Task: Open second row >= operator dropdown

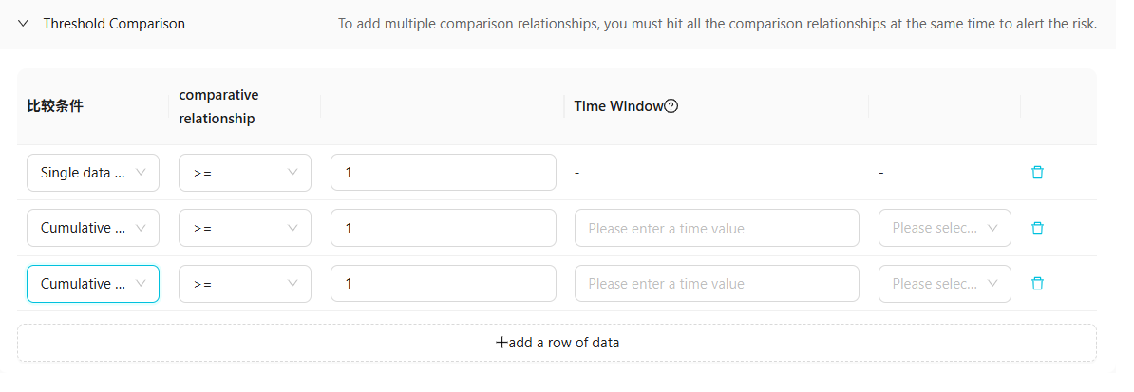Action: (x=245, y=228)
